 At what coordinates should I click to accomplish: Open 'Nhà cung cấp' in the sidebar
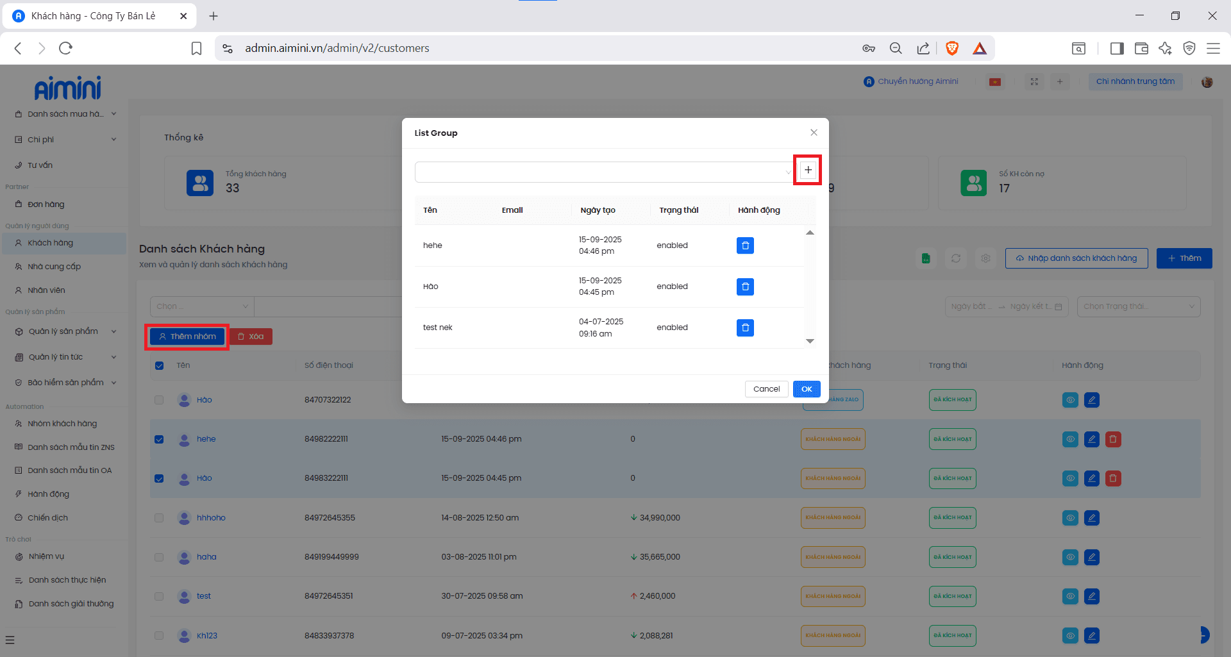54,267
